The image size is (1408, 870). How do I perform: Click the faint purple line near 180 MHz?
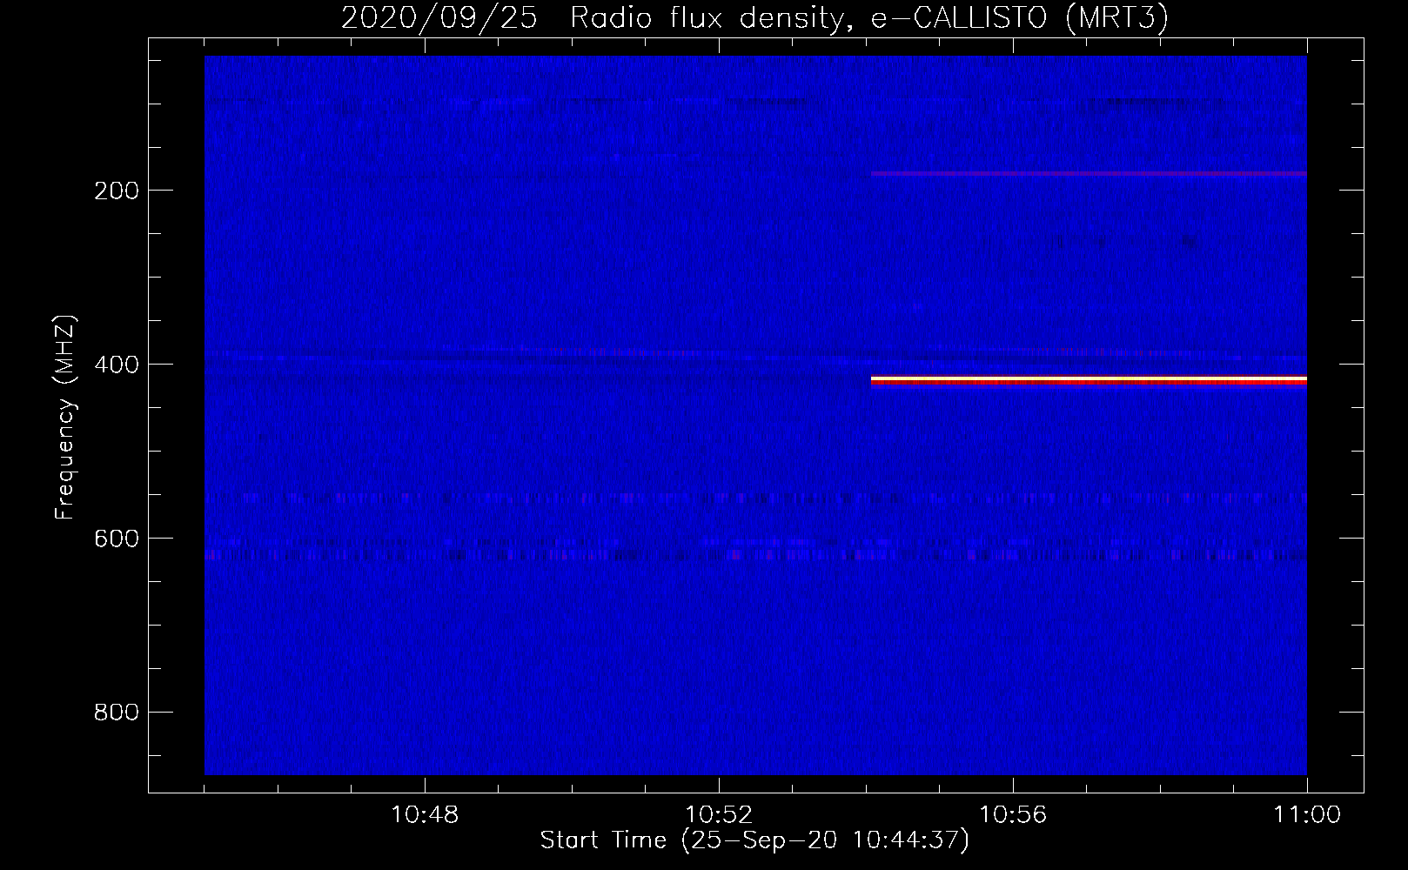point(1089,174)
